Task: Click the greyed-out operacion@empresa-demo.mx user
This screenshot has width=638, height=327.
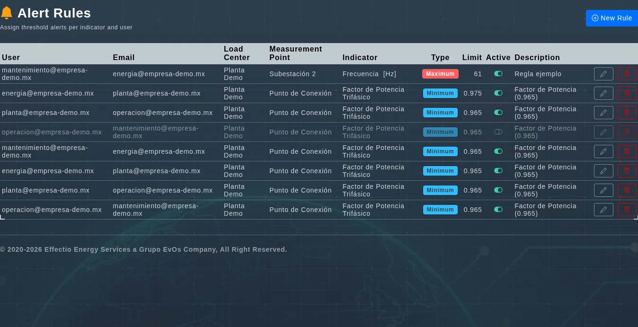Action: point(52,132)
